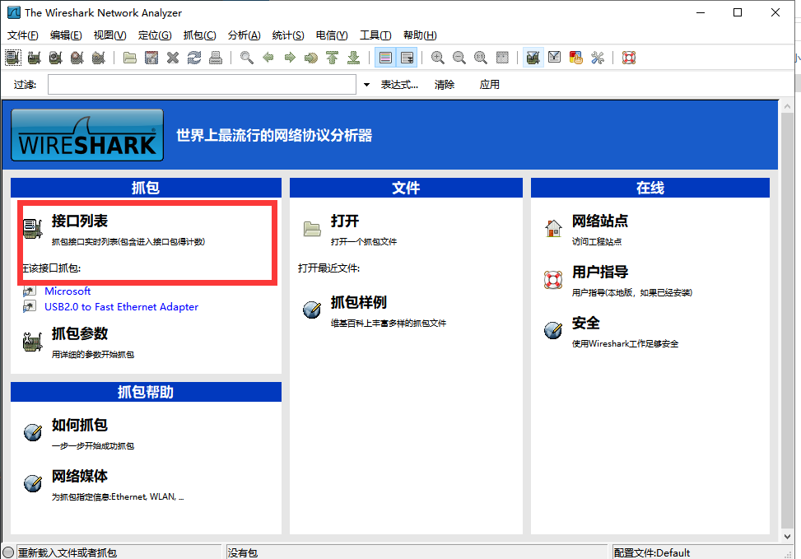Reload the capture file toolbar icon
Viewport: 801px width, 559px height.
point(194,58)
